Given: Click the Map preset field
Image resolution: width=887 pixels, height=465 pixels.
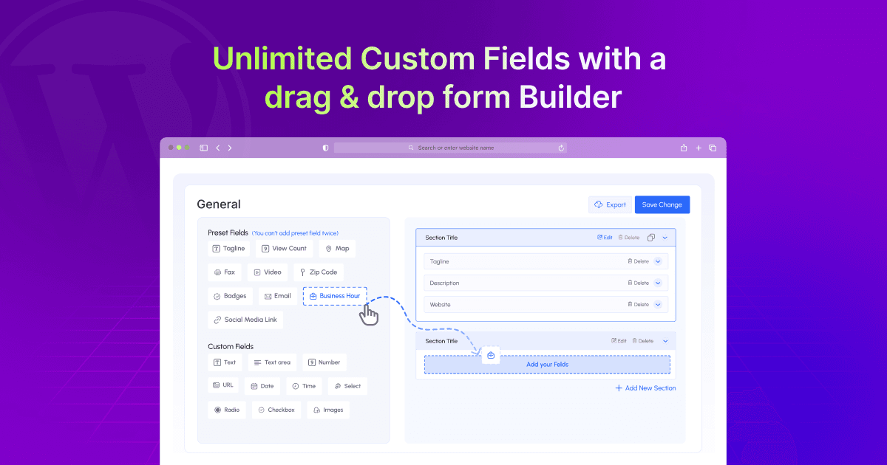Looking at the screenshot, I should pos(337,248).
